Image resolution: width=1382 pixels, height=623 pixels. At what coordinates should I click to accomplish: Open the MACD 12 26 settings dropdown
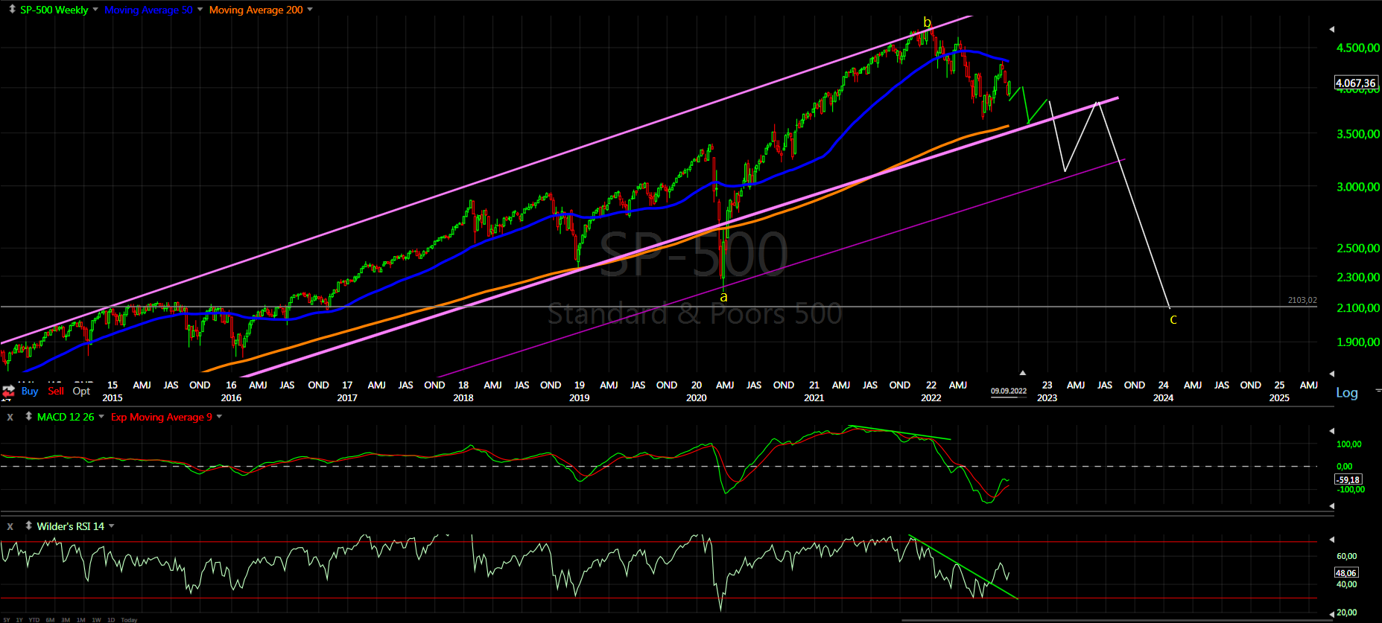101,417
